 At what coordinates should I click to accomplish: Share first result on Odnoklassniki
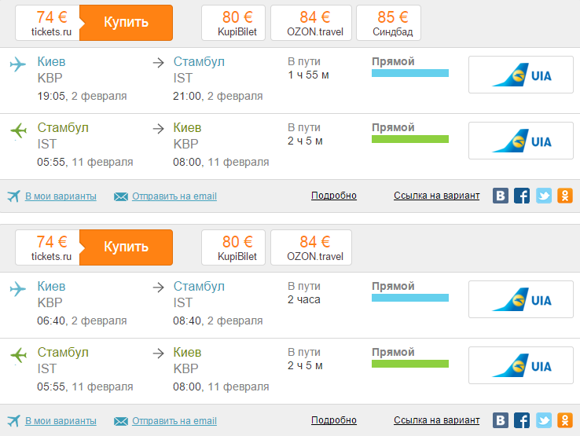pyautogui.click(x=565, y=196)
